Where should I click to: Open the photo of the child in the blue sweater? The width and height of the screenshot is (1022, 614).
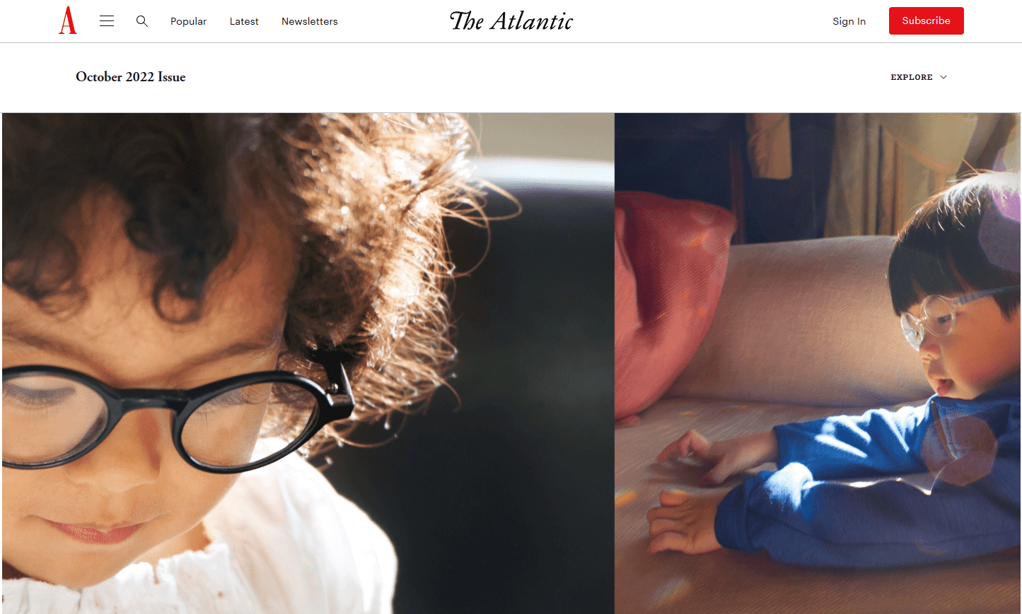point(818,363)
